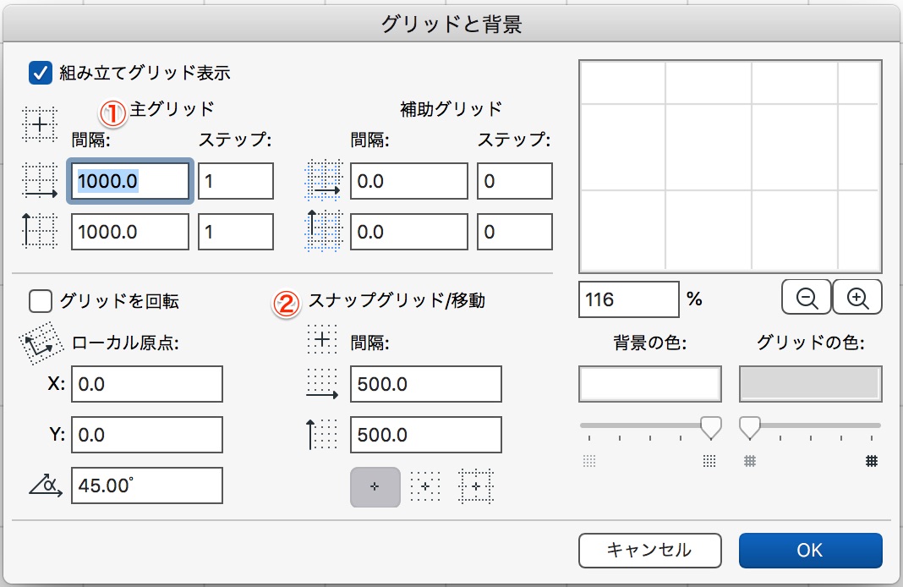Select the first snap mode icon (no grid)
The width and height of the screenshot is (903, 587).
click(375, 486)
